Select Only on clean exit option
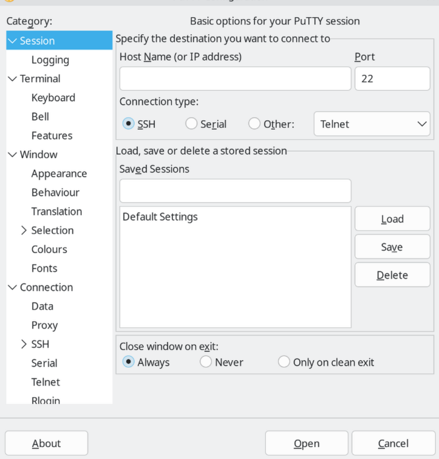Viewport: 439px width, 459px height. (284, 362)
